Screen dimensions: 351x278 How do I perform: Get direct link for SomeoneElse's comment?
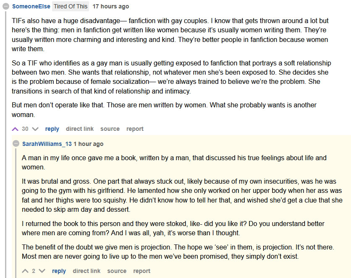pos(80,129)
